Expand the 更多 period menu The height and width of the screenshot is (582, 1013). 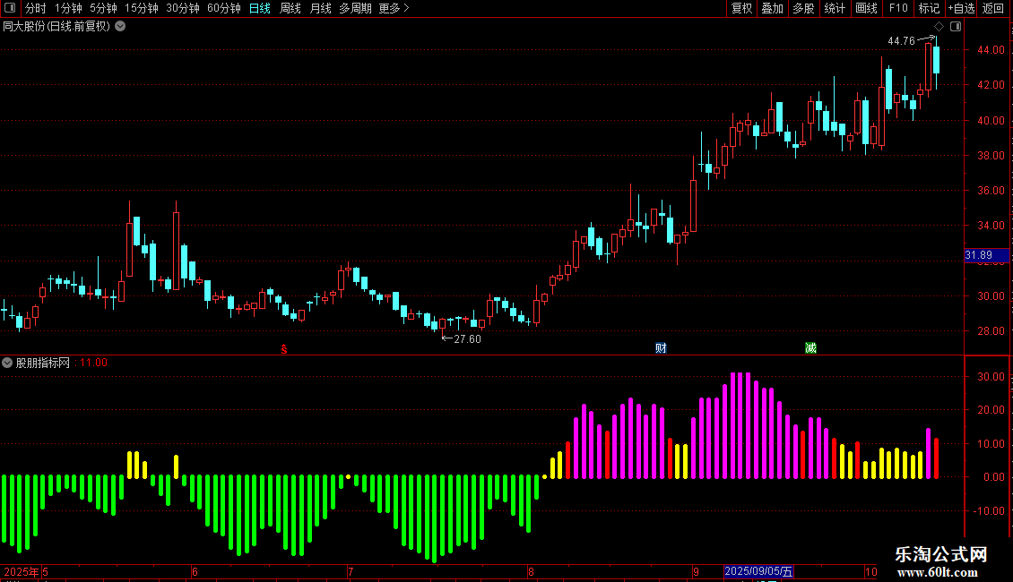point(394,8)
